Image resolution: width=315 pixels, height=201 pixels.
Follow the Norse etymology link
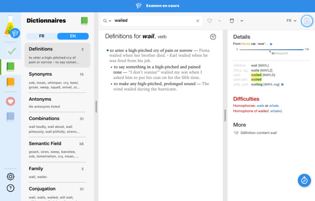[x=246, y=44]
